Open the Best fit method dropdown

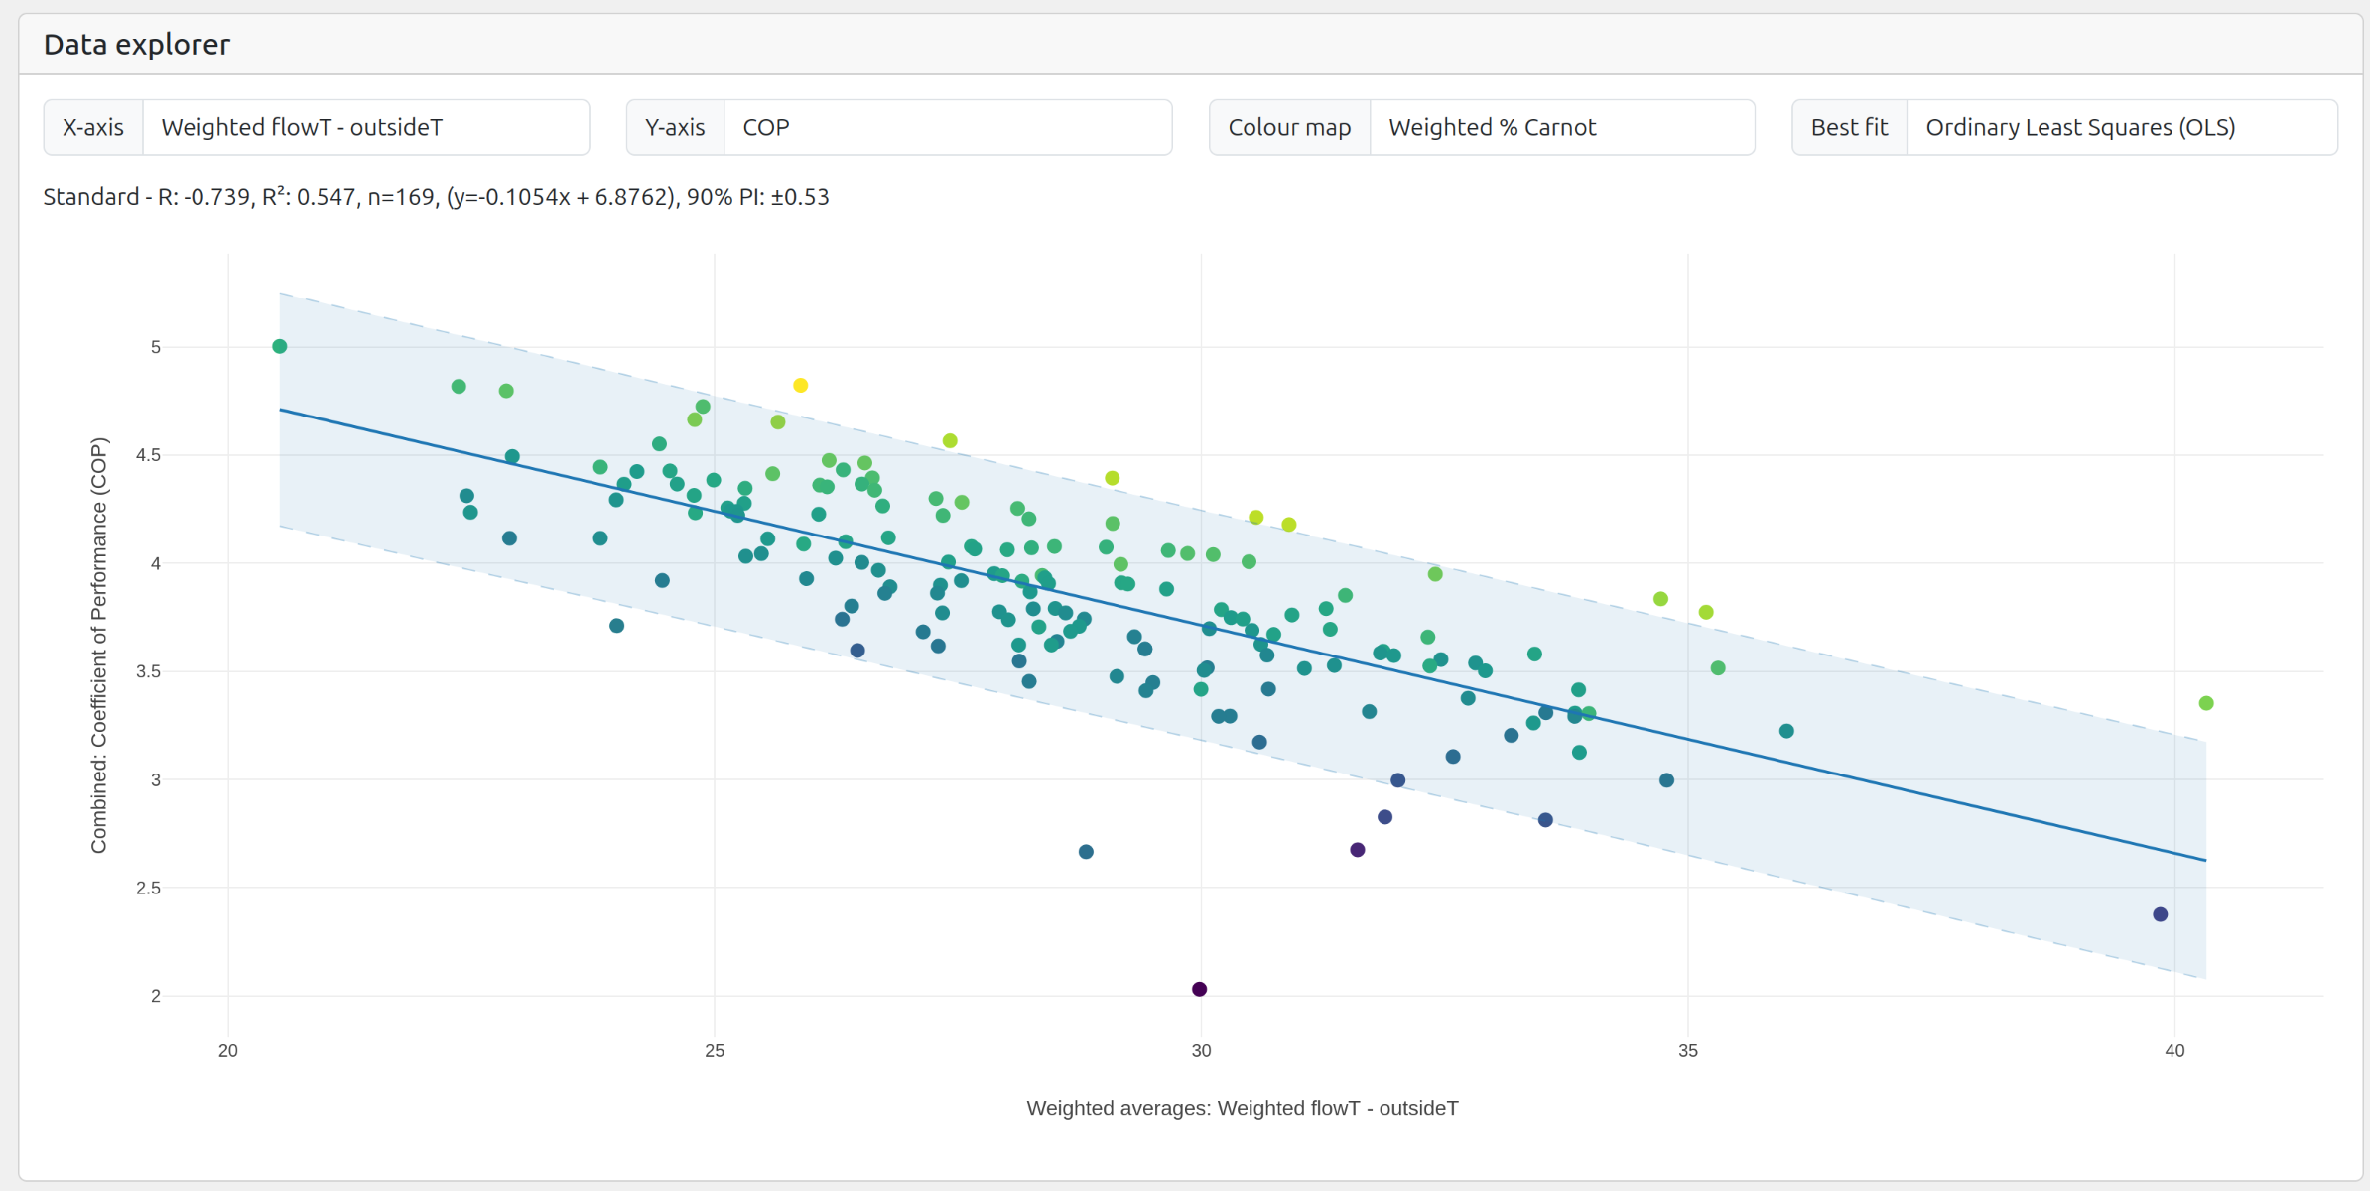coord(2120,127)
